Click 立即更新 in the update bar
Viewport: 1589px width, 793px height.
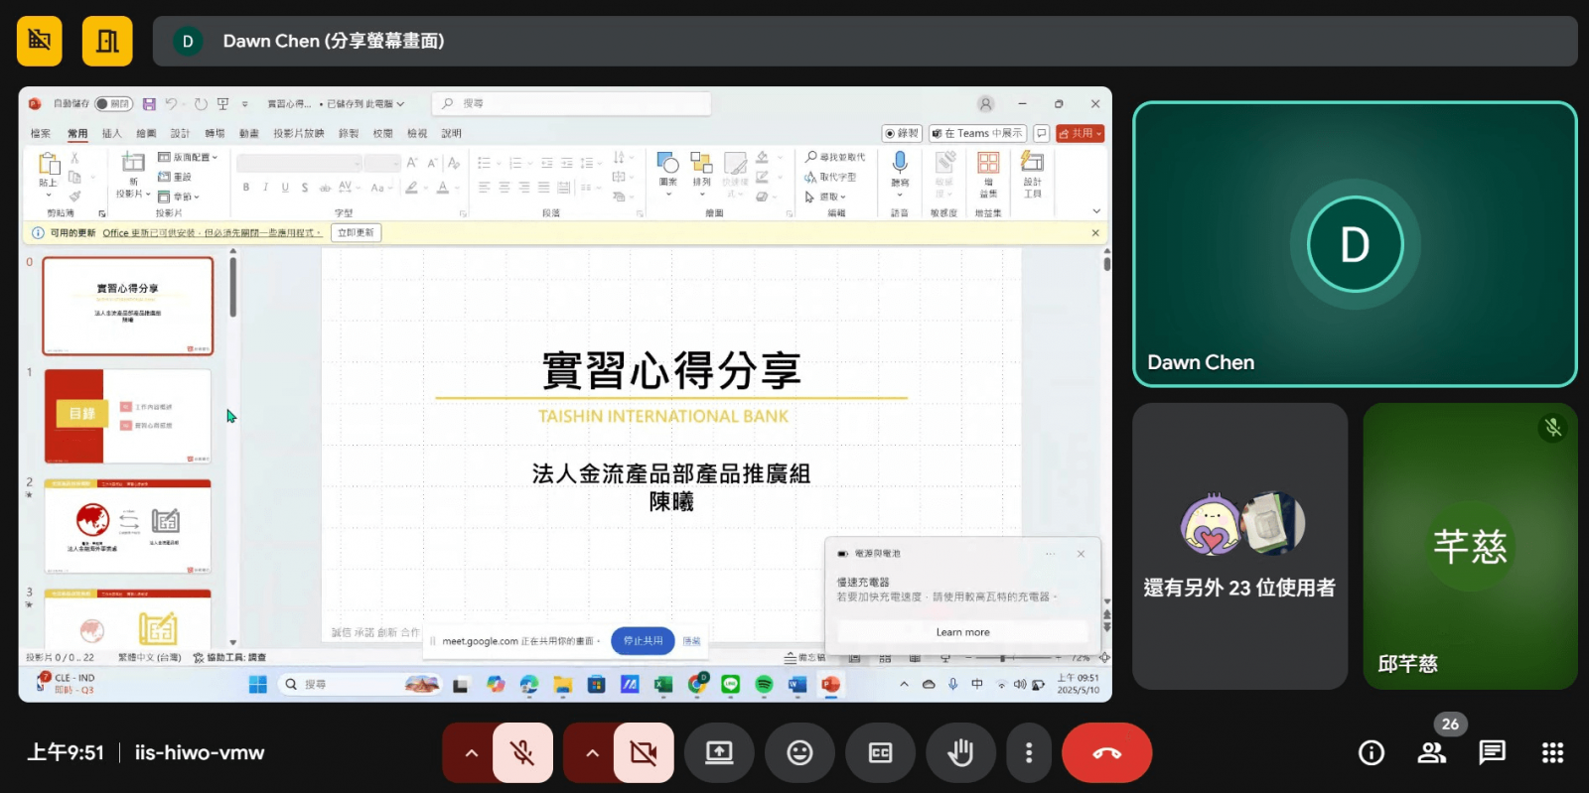tap(356, 233)
